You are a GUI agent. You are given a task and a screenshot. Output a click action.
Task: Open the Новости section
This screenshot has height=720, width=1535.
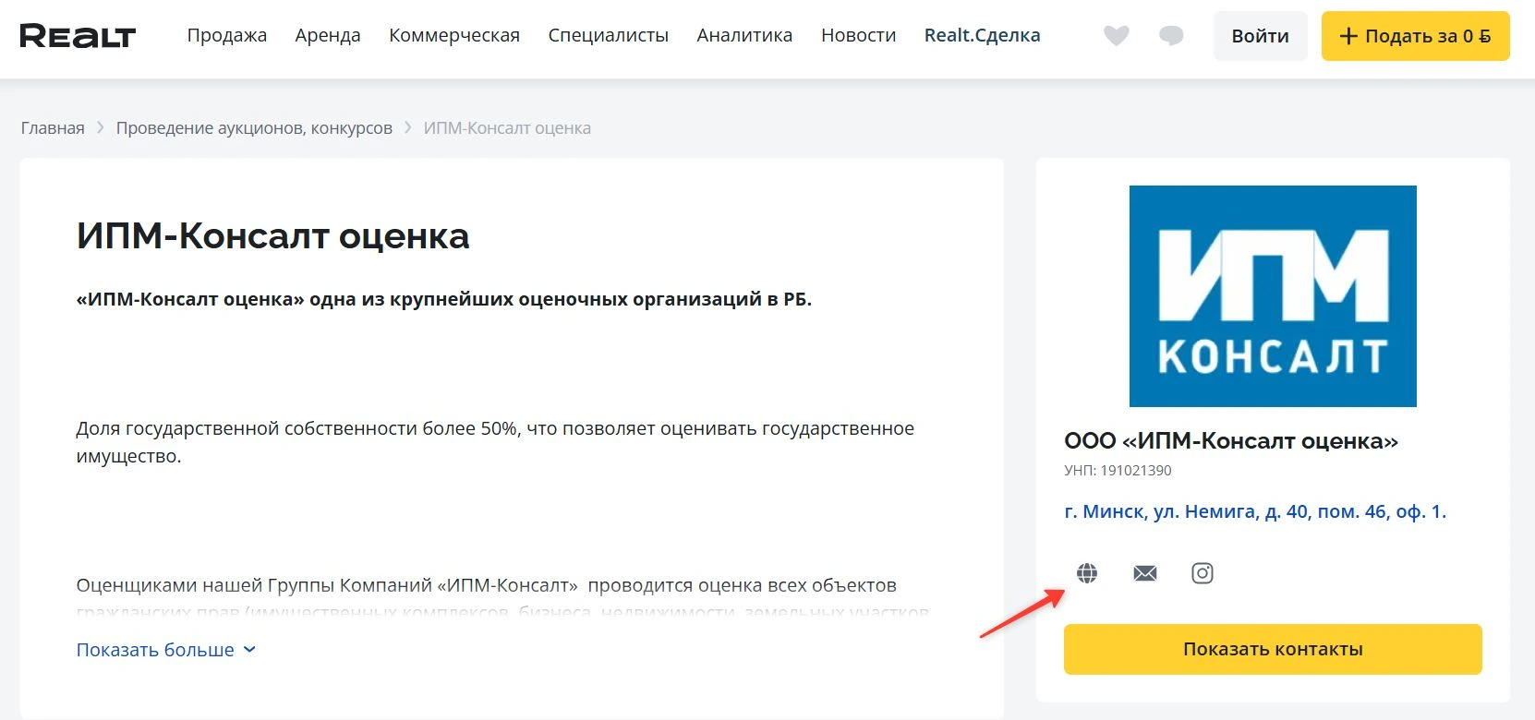point(859,35)
